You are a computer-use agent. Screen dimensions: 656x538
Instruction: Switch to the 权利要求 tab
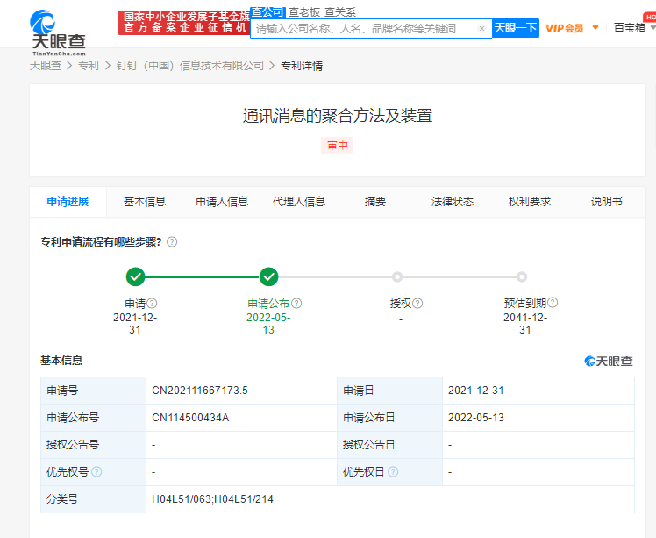pos(529,202)
